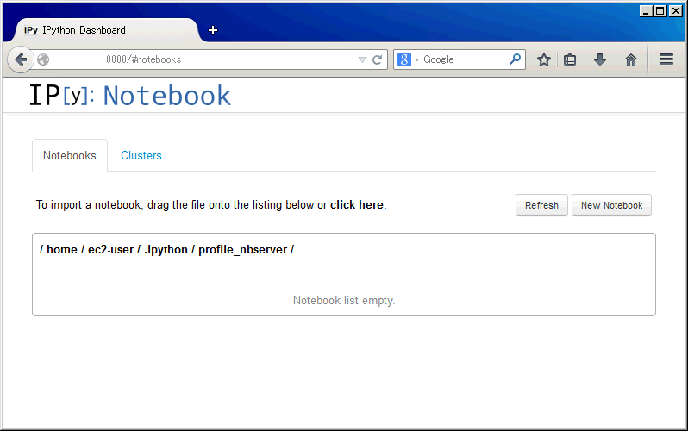The image size is (688, 431).
Task: Open a new tab with plus button
Action: (x=213, y=30)
